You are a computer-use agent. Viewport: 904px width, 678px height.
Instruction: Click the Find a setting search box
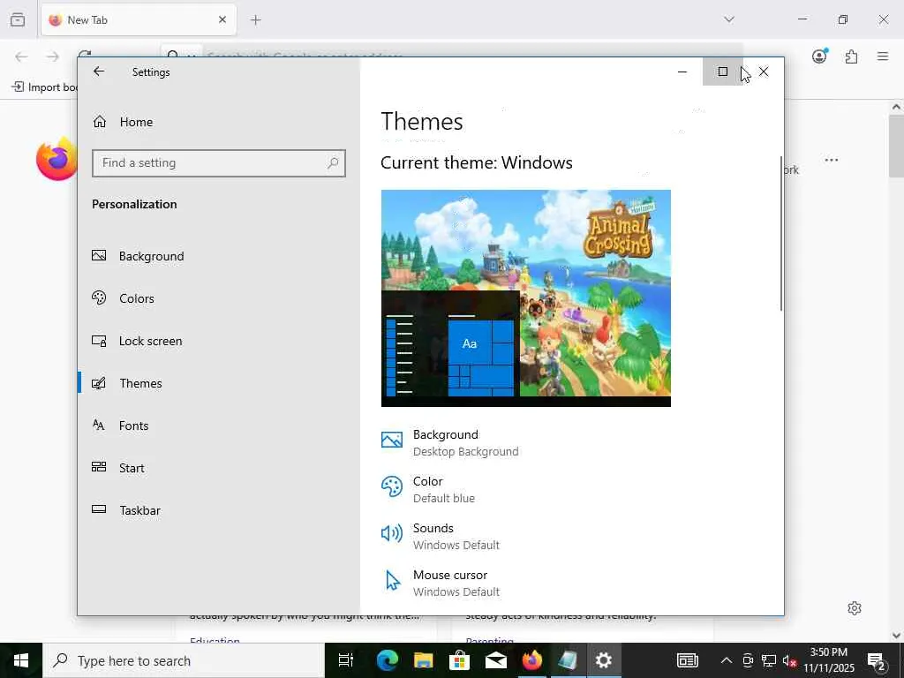click(219, 163)
